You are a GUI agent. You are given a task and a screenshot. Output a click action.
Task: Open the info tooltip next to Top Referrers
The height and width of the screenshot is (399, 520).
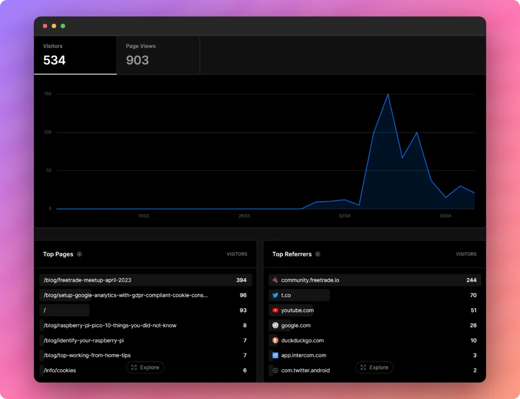pos(318,254)
